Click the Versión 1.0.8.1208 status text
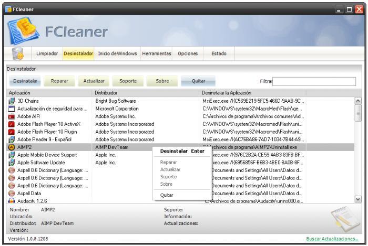The image size is (368, 246). pos(28,239)
